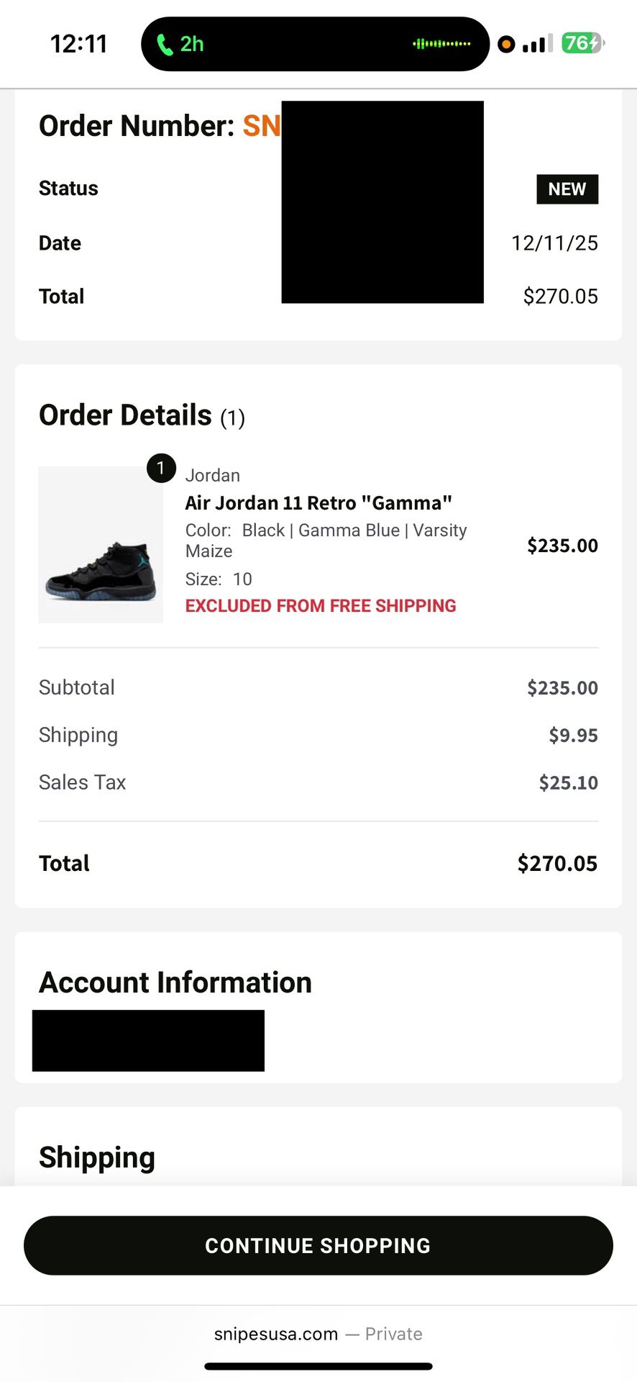
Task: Select the Sales Tax amount $25.10
Action: [568, 782]
